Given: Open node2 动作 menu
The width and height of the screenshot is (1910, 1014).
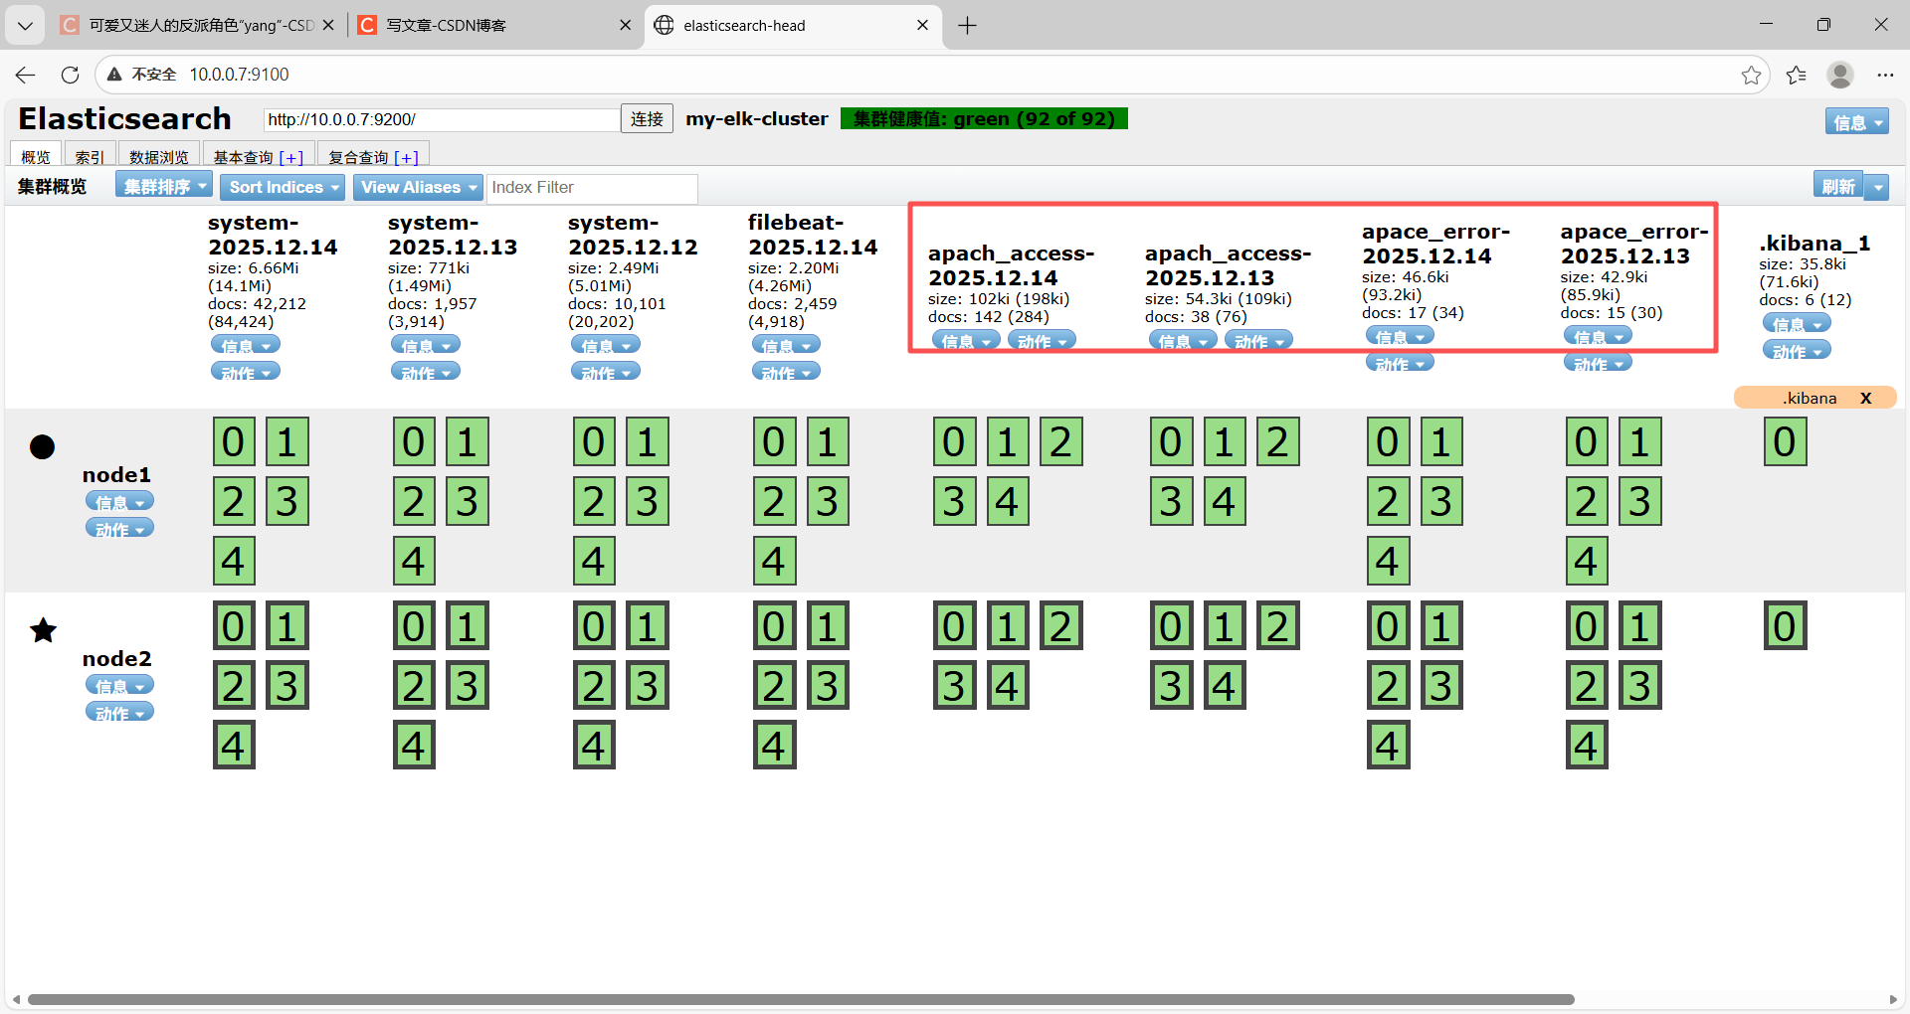Looking at the screenshot, I should pyautogui.click(x=119, y=713).
